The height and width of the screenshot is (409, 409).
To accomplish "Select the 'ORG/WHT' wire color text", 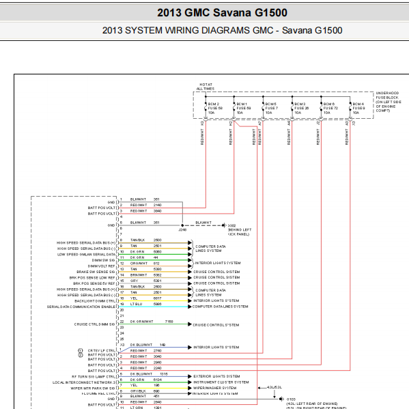I will [139, 263].
